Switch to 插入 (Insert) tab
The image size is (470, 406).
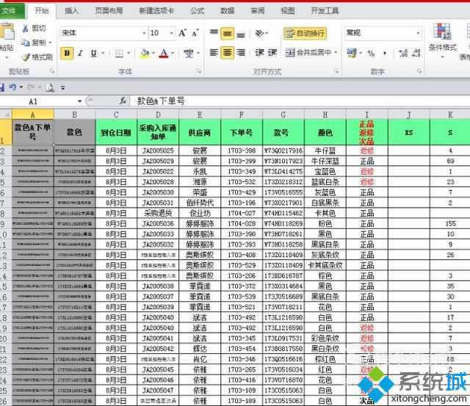click(72, 11)
